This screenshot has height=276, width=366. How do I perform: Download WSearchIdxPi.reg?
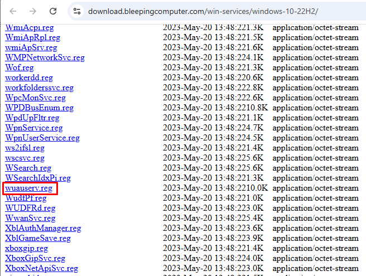[x=38, y=178]
